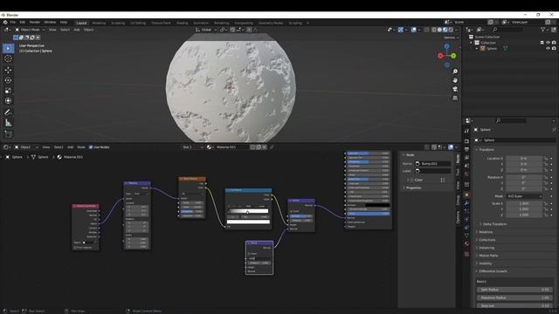559x314 pixels.
Task: Open the XYZ Euler rotation mode dropdown
Action: (524, 196)
